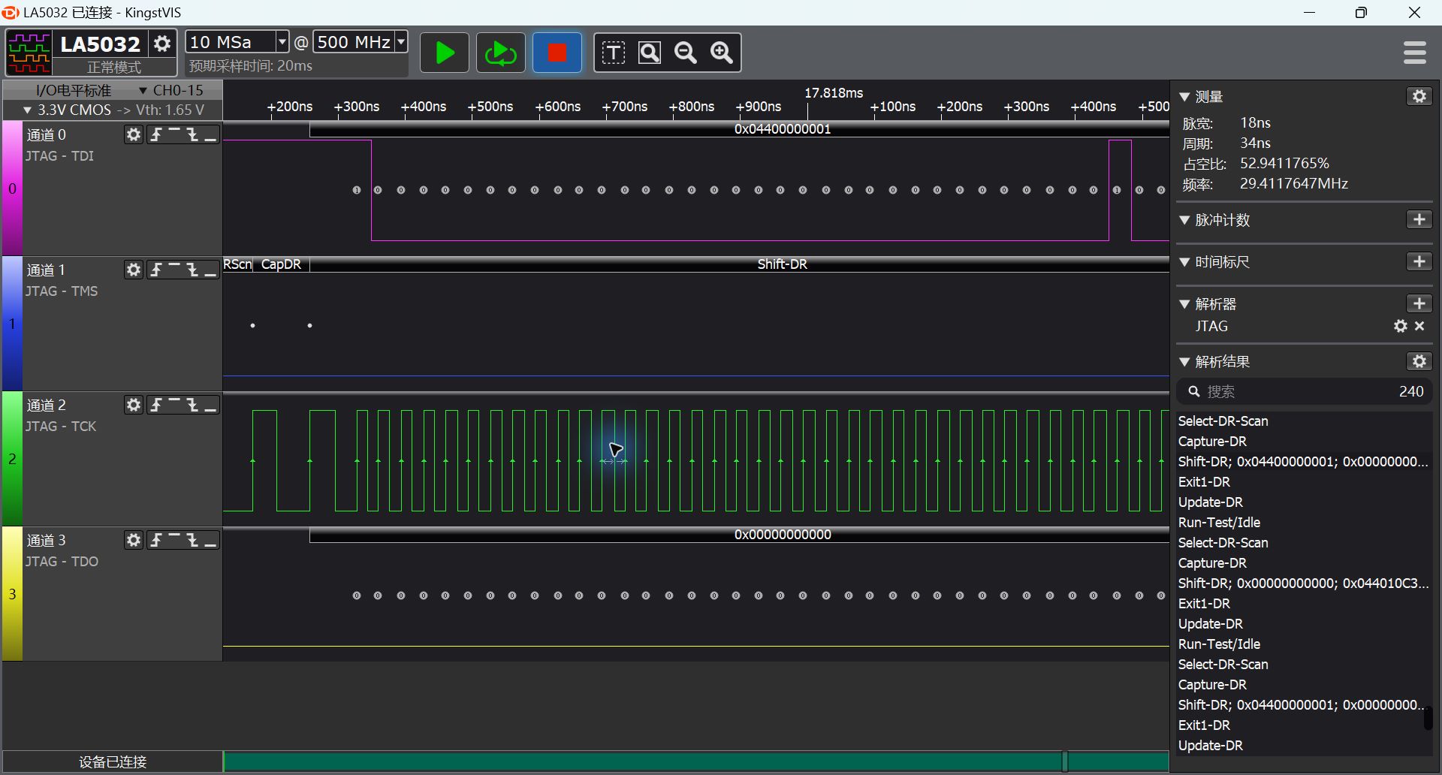Start repeated loop capture

pos(501,53)
